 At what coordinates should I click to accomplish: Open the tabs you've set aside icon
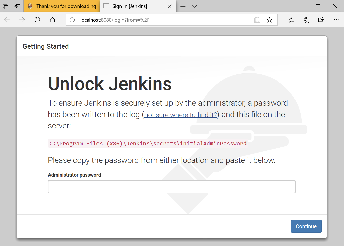tap(6, 6)
